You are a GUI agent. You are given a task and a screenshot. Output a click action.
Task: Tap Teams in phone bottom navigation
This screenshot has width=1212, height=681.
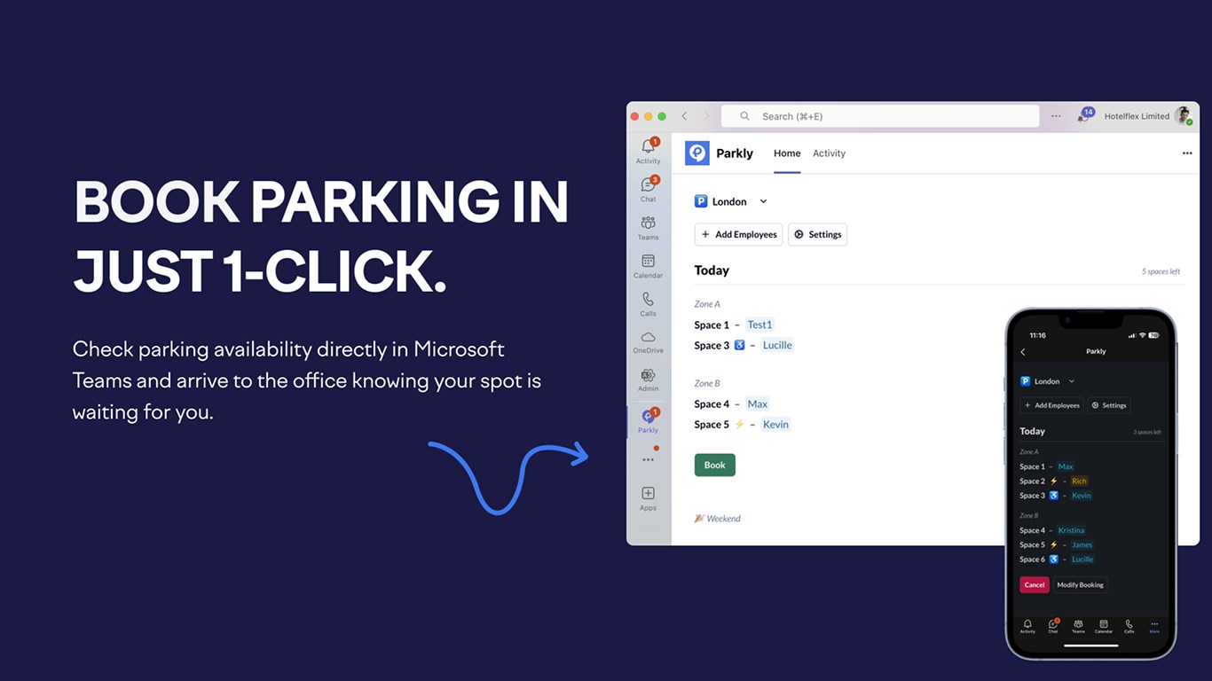(1078, 626)
